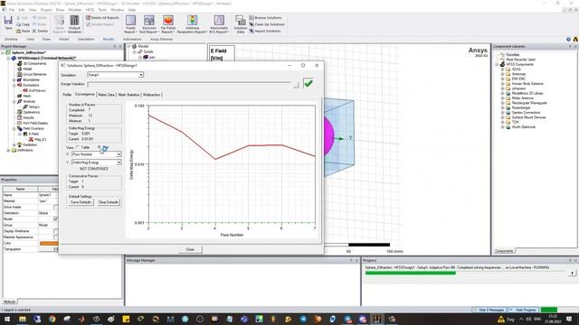Open the HFSS menu in the menu bar
The image size is (579, 325).
90,10
